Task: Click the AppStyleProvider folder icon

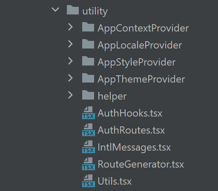Action: coord(88,61)
